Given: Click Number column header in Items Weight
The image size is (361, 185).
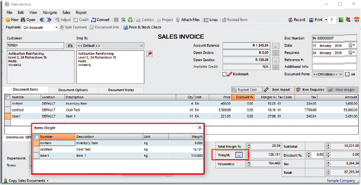Looking at the screenshot, I should pyautogui.click(x=57, y=137).
